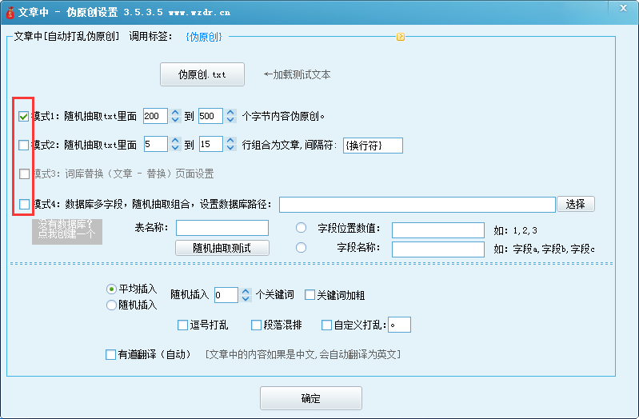
Task: Click the ←加载测试文本 hint text
Action: [297, 74]
